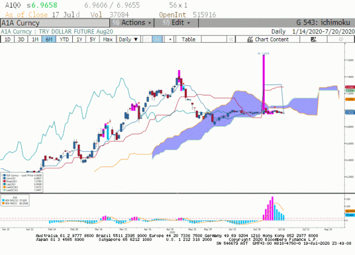Switch to Table view
This screenshot has width=355, height=255.
point(188,40)
